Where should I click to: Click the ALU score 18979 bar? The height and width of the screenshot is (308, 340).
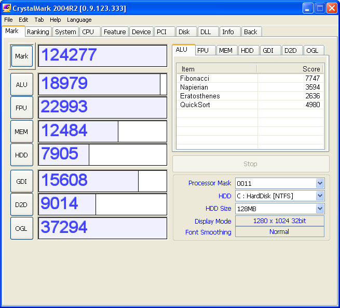point(103,84)
